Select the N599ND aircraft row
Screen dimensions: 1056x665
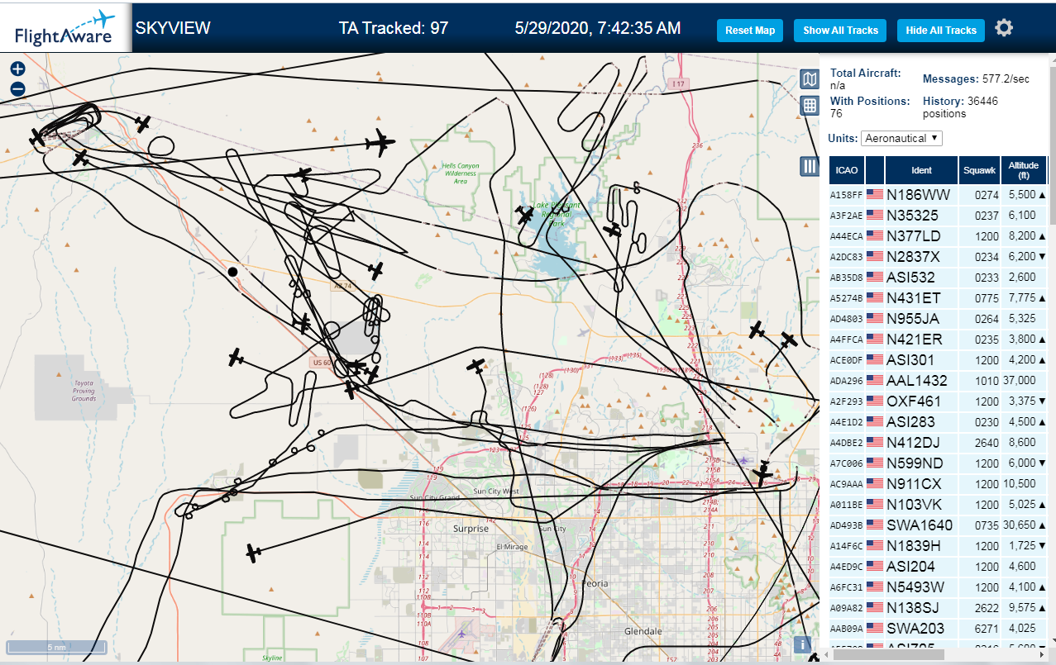pos(939,463)
